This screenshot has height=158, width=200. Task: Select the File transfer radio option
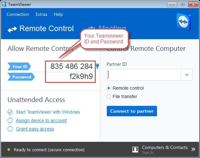point(109,96)
